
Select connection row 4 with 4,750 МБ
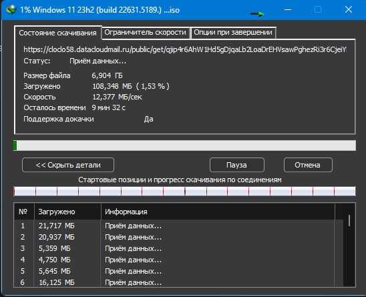click(x=179, y=260)
